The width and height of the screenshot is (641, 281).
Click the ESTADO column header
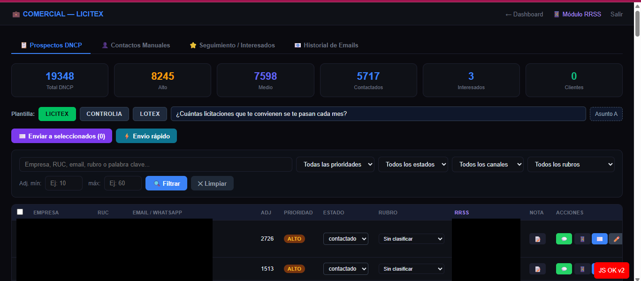coord(334,213)
